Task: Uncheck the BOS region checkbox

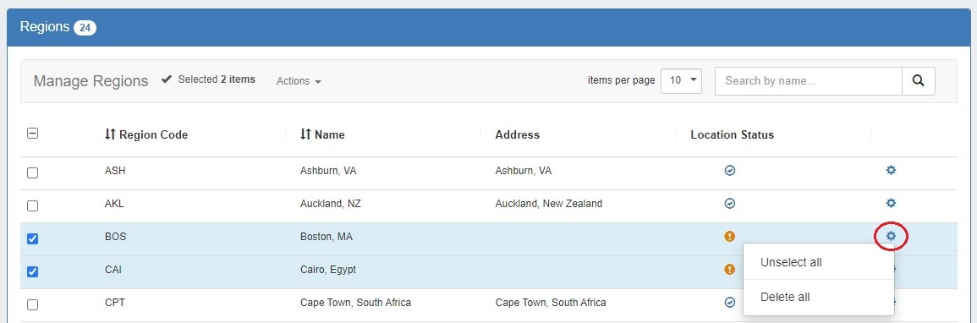Action: click(32, 238)
